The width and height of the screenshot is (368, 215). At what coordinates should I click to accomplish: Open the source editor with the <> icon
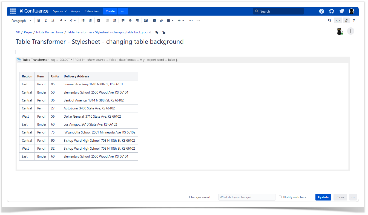[338, 21]
